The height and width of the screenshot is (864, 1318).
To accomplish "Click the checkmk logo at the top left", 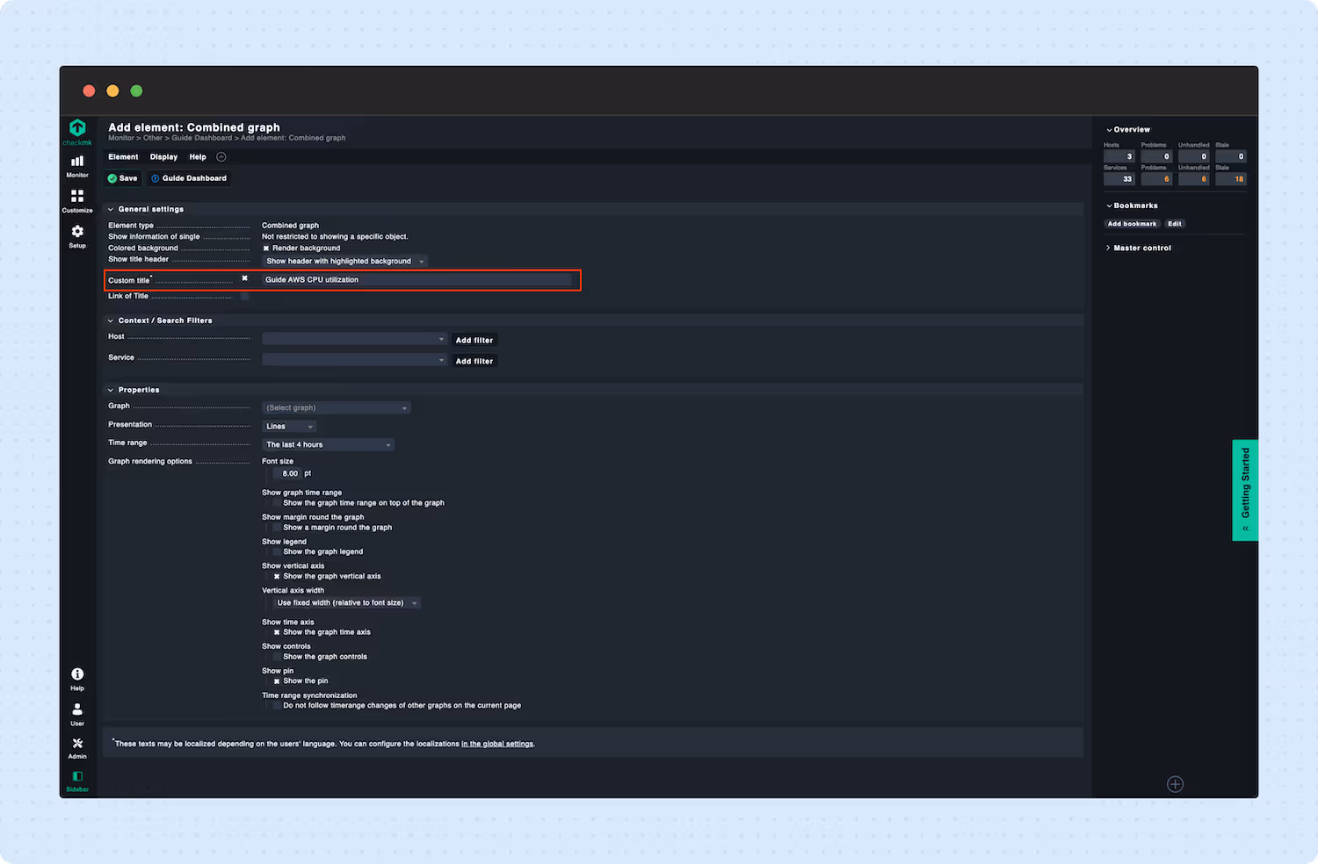I will (x=77, y=129).
